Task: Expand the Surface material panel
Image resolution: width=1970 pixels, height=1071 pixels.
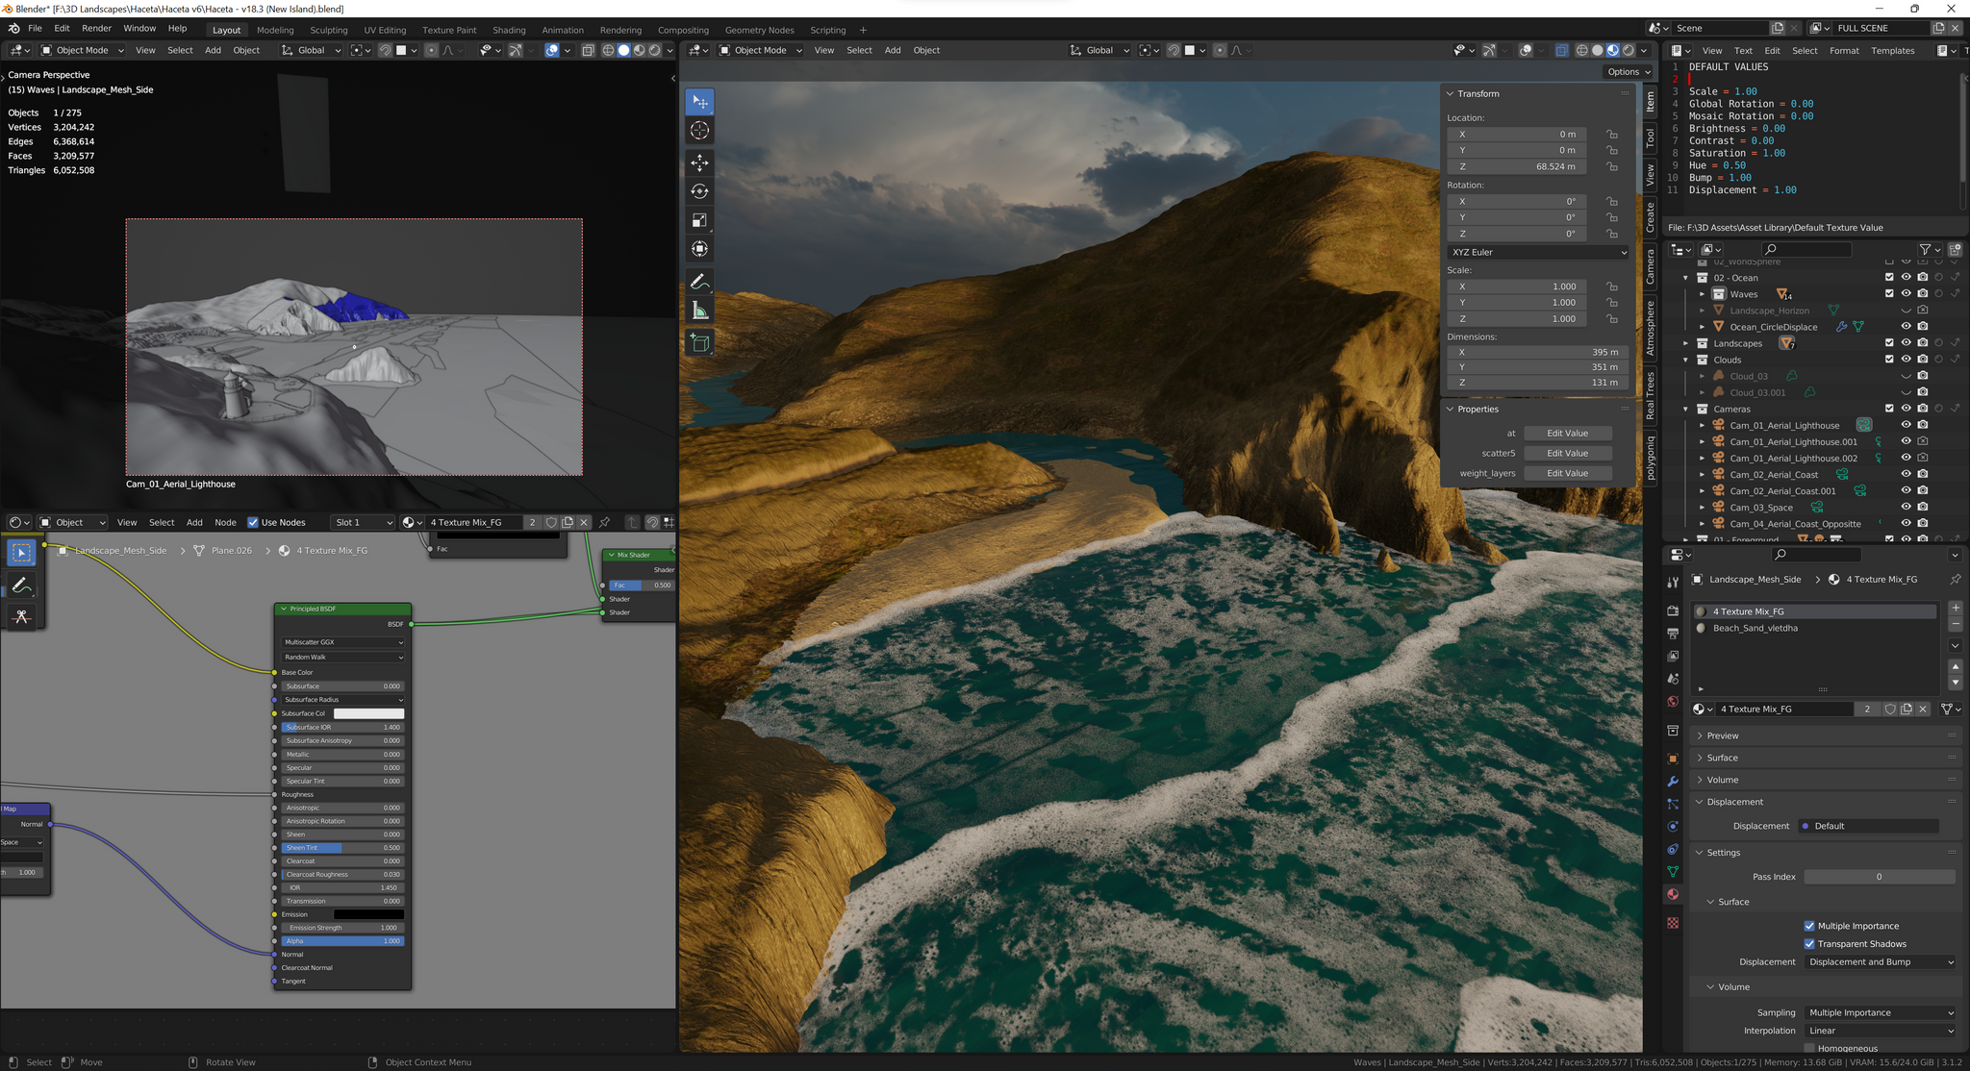Action: coord(1722,758)
